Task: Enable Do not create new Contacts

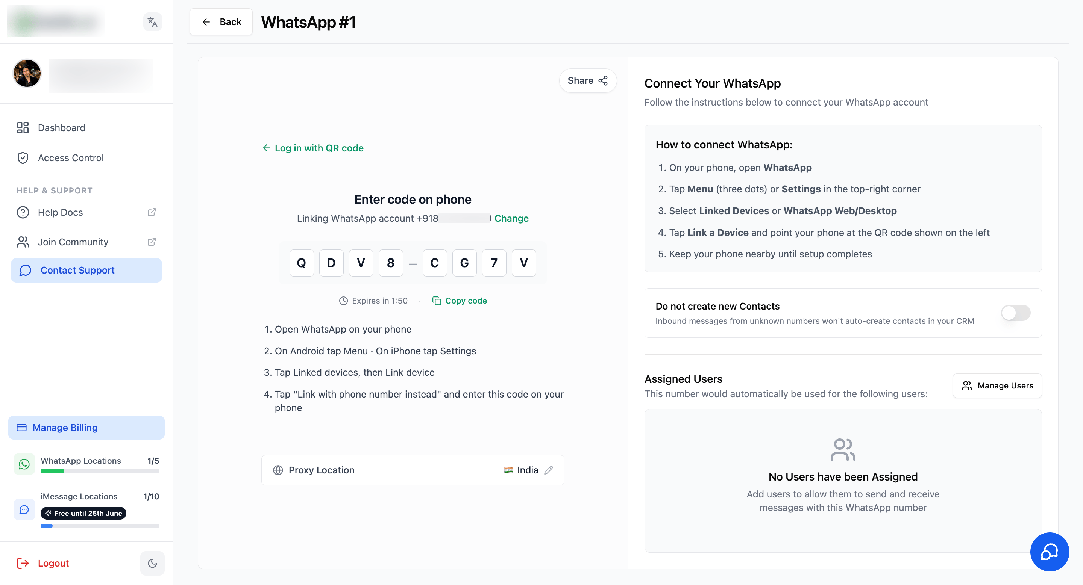Action: 1015,313
